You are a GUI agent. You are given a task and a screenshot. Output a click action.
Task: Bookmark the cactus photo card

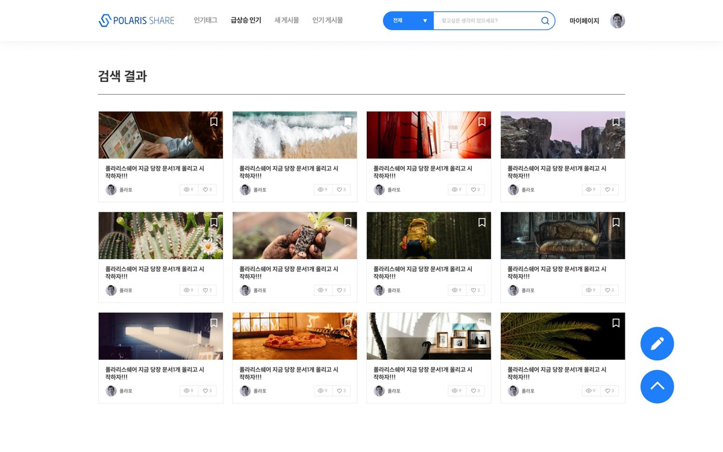click(214, 222)
